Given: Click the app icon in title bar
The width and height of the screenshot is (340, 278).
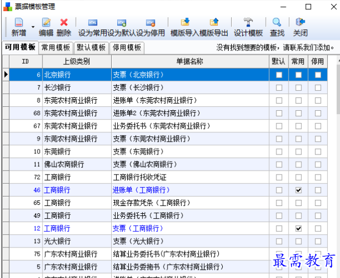Looking at the screenshot, I should click(x=8, y=7).
